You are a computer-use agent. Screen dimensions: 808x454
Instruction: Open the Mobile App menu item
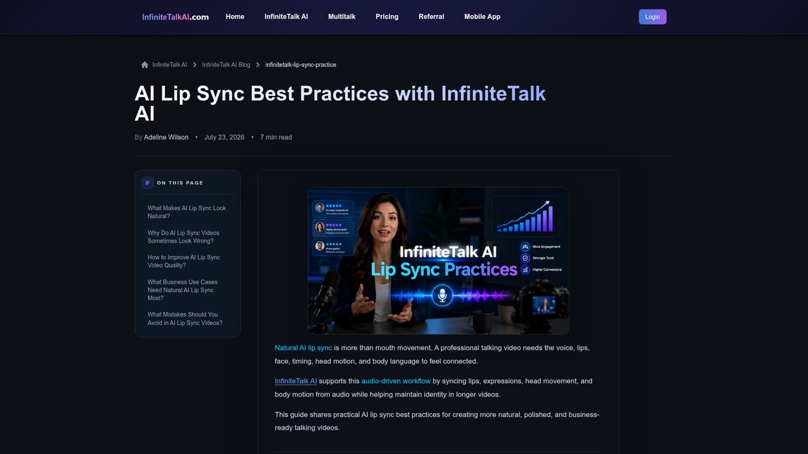[482, 17]
